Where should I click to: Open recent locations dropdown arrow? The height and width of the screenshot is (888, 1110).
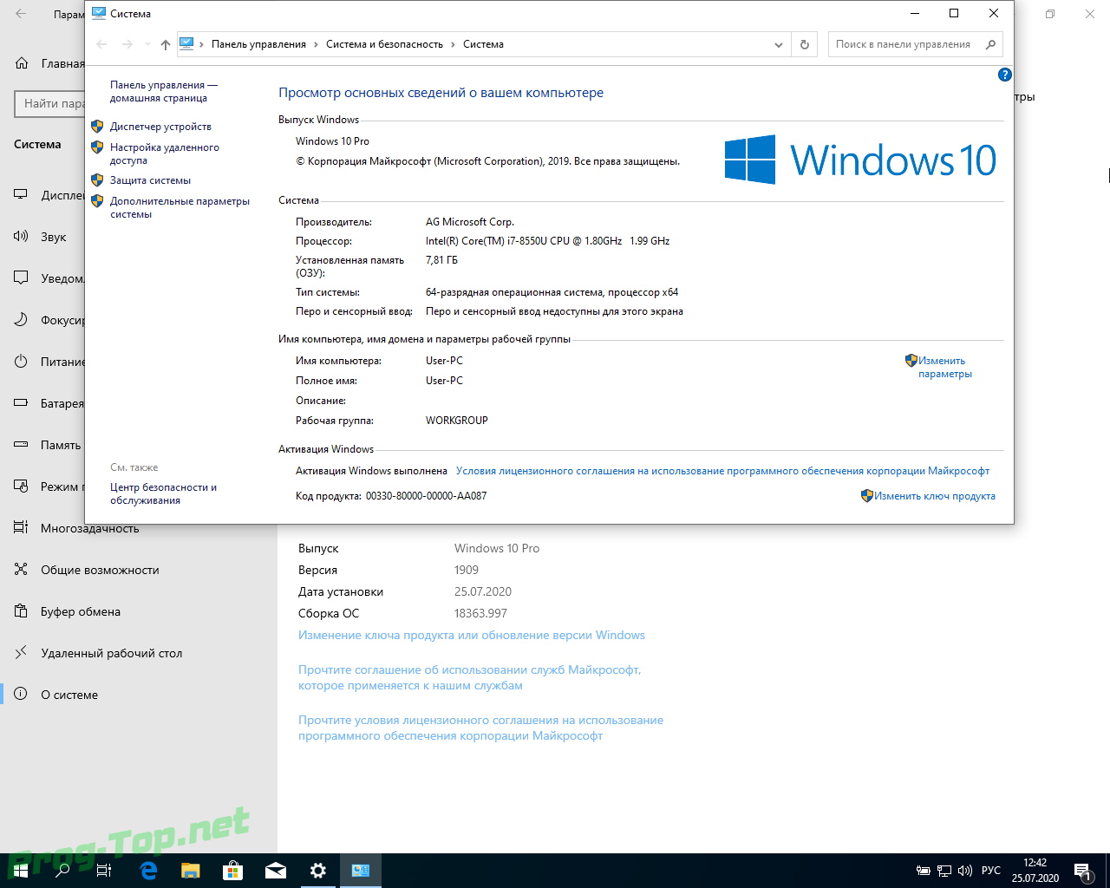tap(147, 44)
